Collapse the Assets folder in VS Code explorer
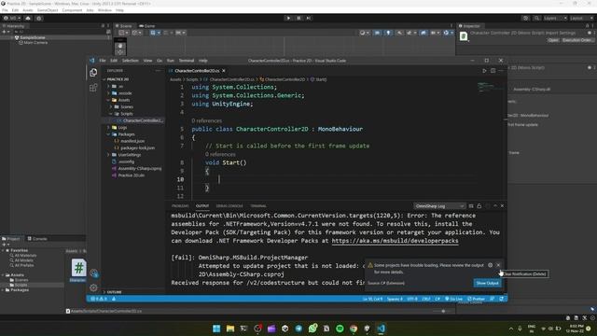Image resolution: width=597 pixels, height=336 pixels. point(124,100)
